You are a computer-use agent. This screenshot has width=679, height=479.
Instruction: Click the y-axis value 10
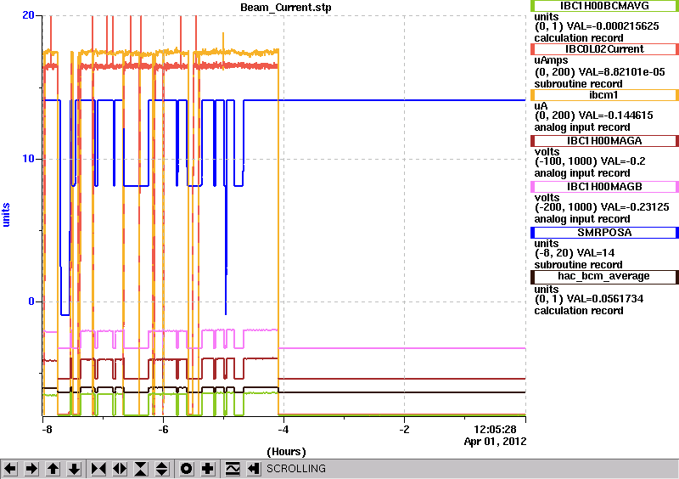tap(28, 159)
